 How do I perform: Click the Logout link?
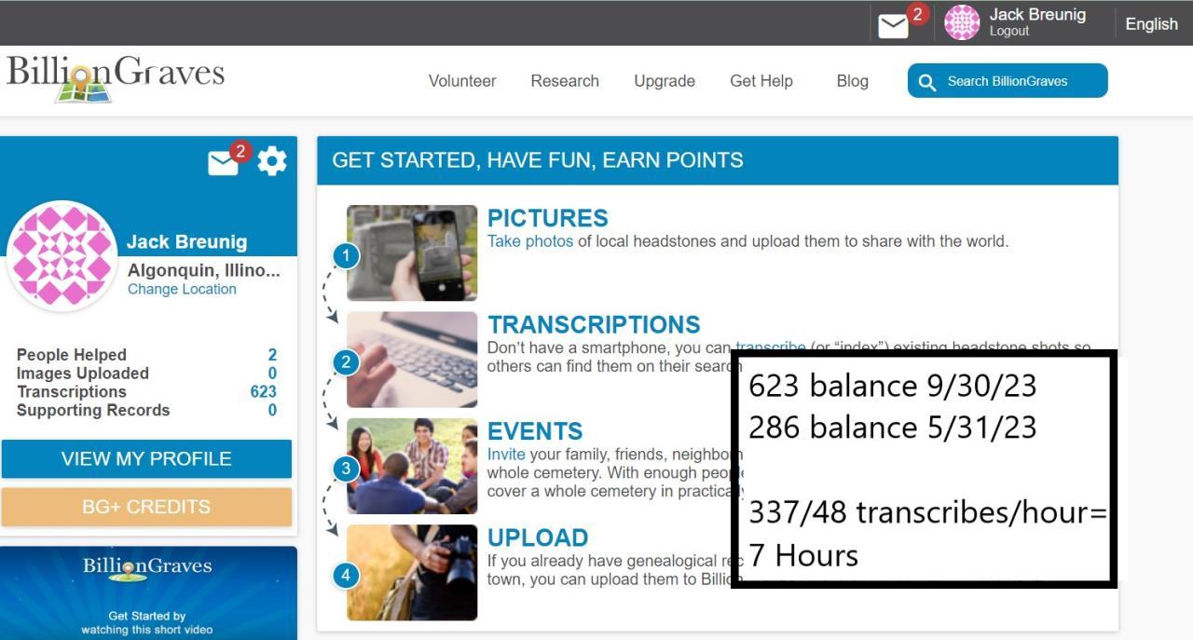coord(1009,31)
